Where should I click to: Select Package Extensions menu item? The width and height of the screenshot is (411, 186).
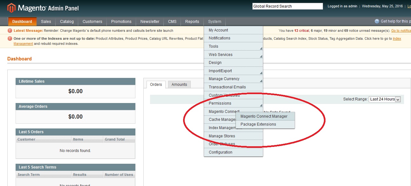[258, 124]
